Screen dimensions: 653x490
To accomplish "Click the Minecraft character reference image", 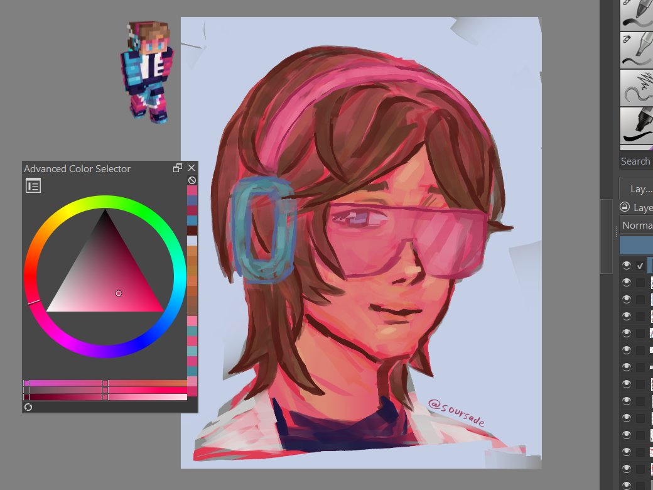I will pos(148,72).
